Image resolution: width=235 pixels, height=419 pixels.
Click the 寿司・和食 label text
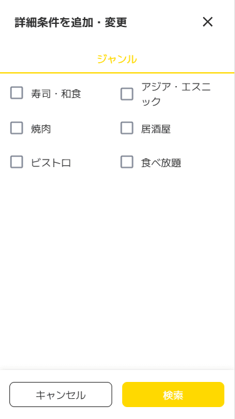coord(56,94)
